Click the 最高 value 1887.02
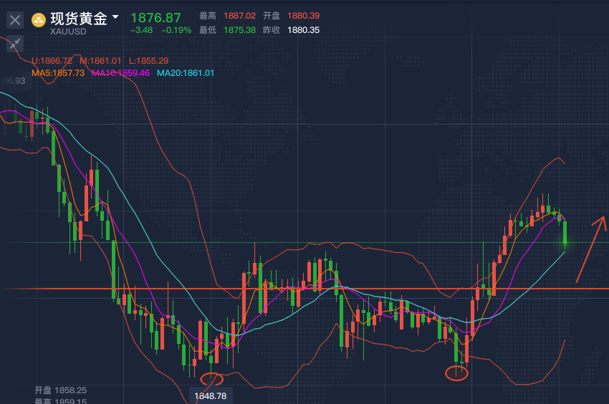 tap(239, 16)
